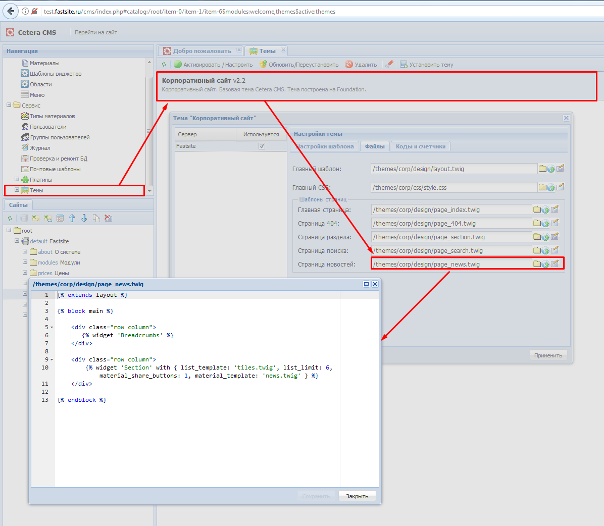604x526 pixels.
Task: Open Проверка и ремонт БД item
Action: coord(54,159)
